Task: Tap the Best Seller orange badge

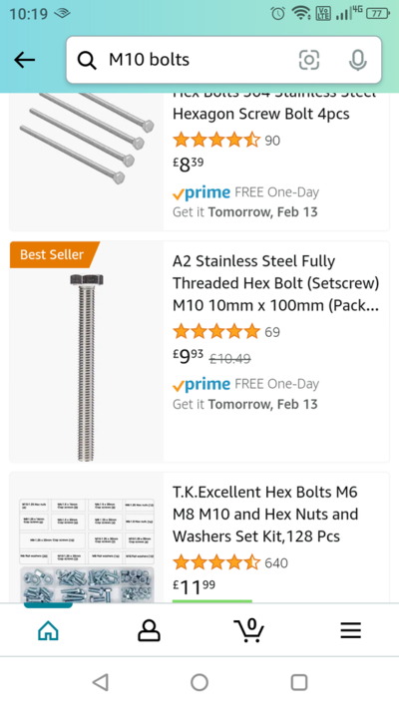Action: pos(54,254)
